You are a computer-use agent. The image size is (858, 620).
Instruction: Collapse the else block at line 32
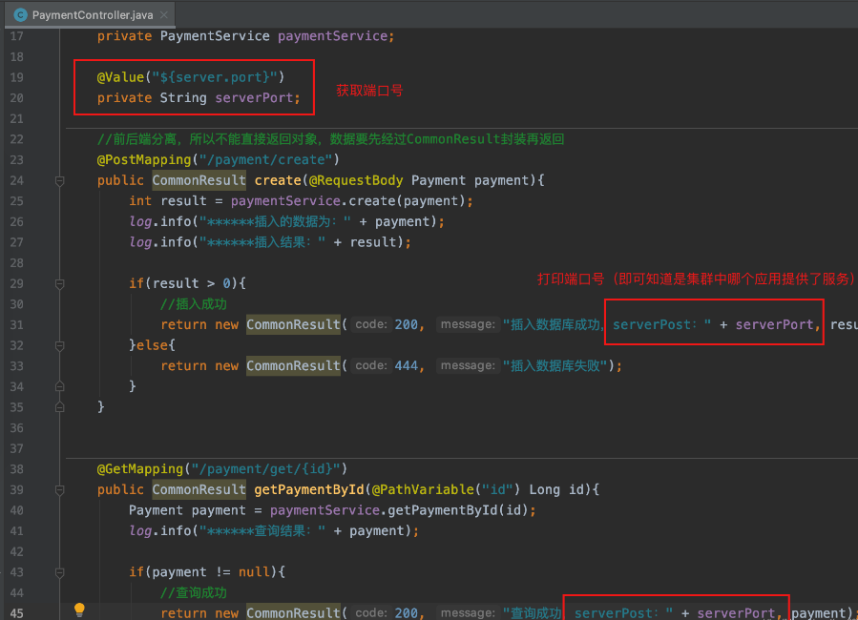(x=59, y=345)
